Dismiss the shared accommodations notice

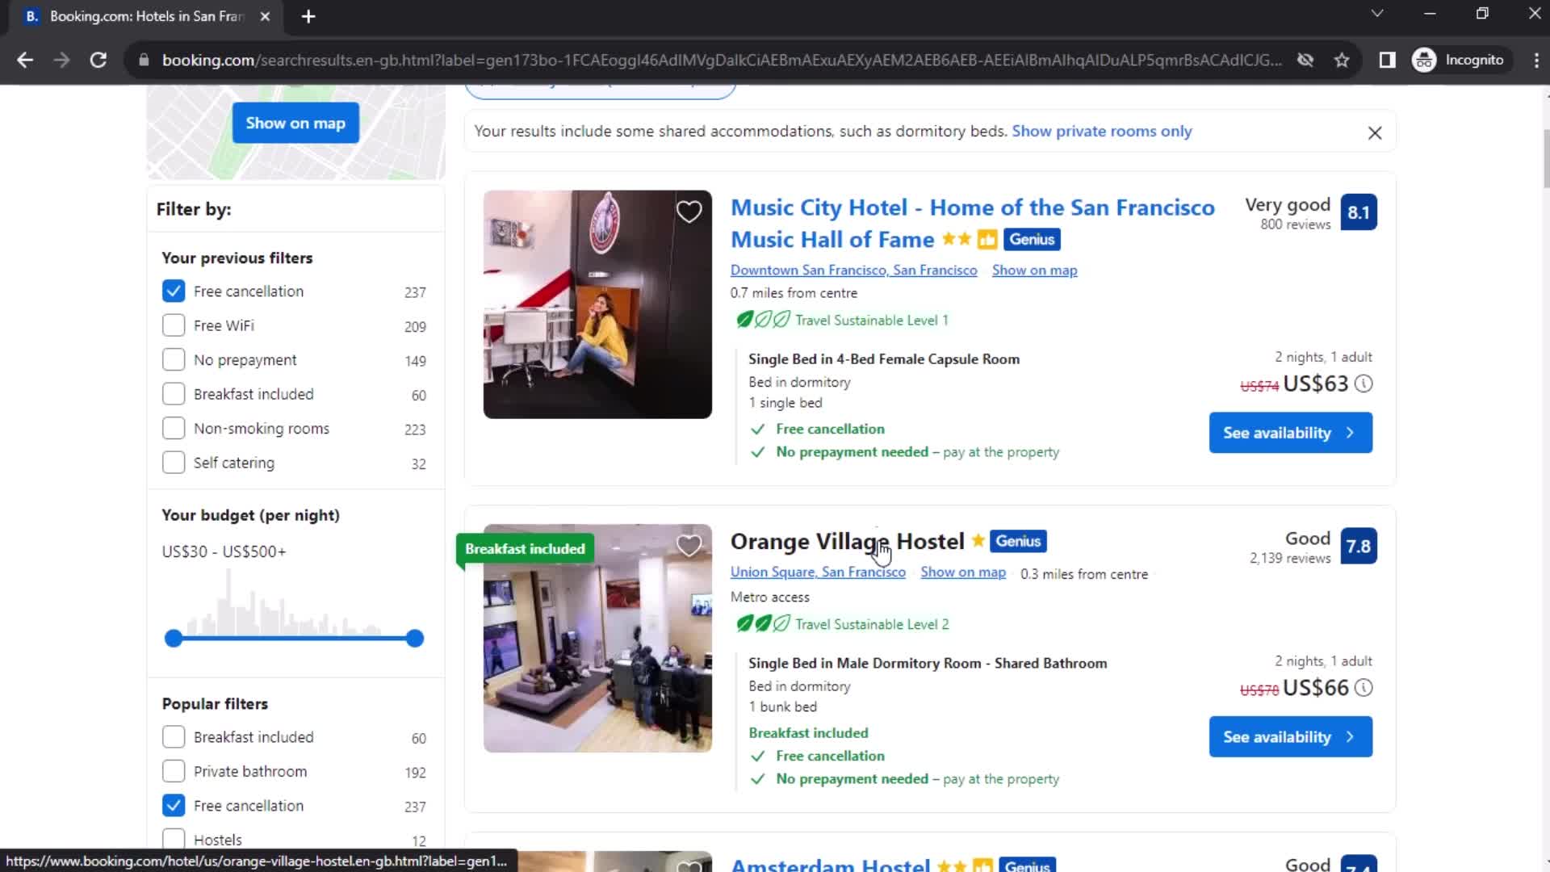coord(1375,132)
